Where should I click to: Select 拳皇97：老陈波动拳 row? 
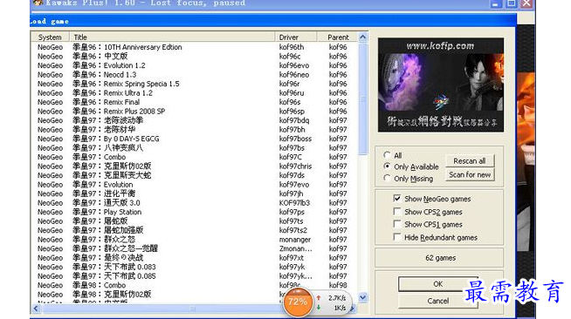194,120
